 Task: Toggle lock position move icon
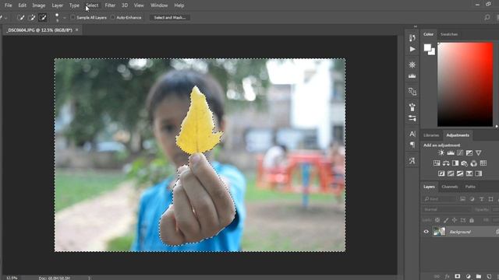coord(455,220)
